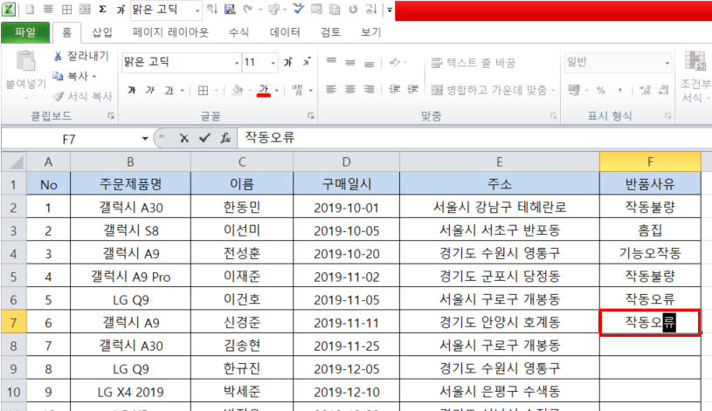Click the phonetic guide (내천) icon
The image size is (712, 411).
[x=297, y=90]
